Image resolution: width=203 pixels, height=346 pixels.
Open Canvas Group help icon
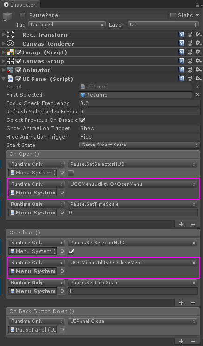click(182, 61)
